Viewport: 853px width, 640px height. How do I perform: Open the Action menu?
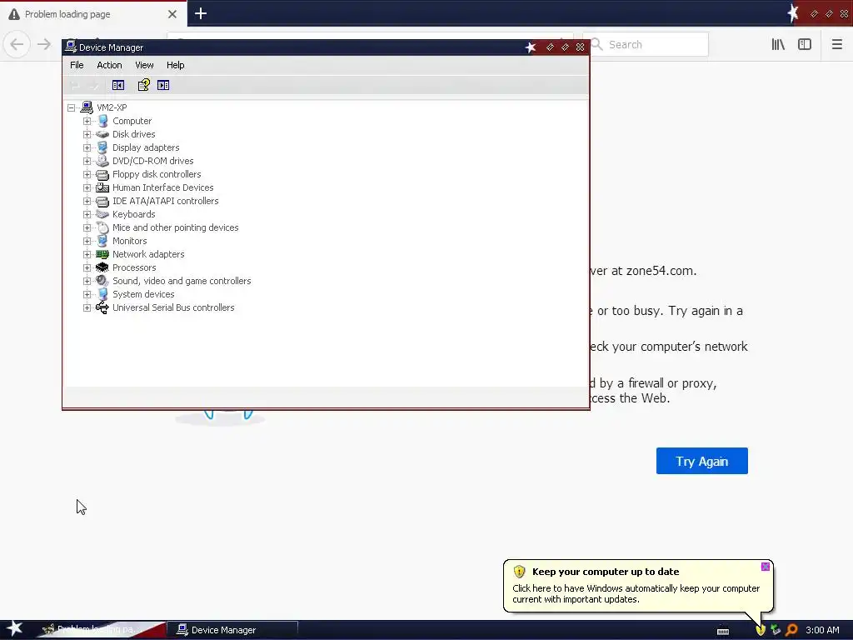pyautogui.click(x=109, y=65)
